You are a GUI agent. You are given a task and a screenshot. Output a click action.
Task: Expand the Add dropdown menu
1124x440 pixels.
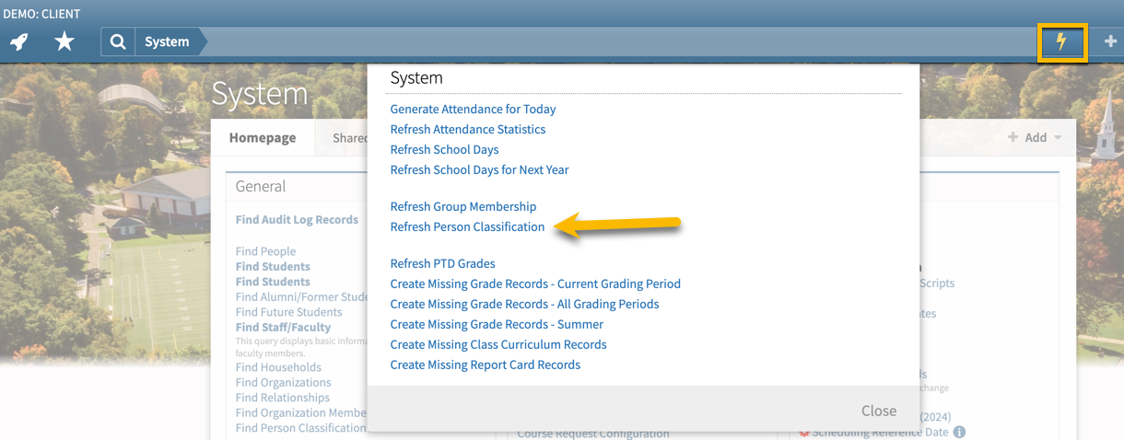point(1035,137)
